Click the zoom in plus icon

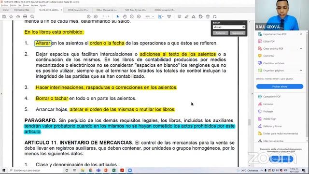pyautogui.click(x=139, y=17)
